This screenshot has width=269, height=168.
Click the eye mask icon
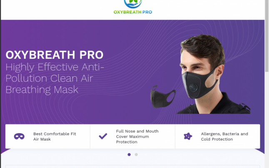click(19, 136)
